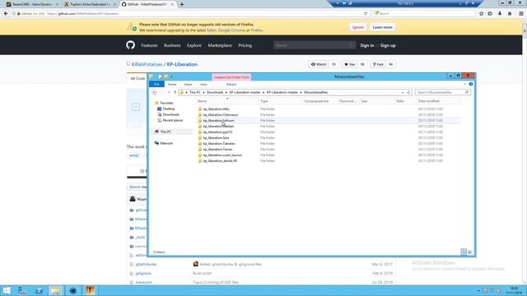Go up one folder level in Explorer
This screenshot has width=527, height=296.
(175, 92)
